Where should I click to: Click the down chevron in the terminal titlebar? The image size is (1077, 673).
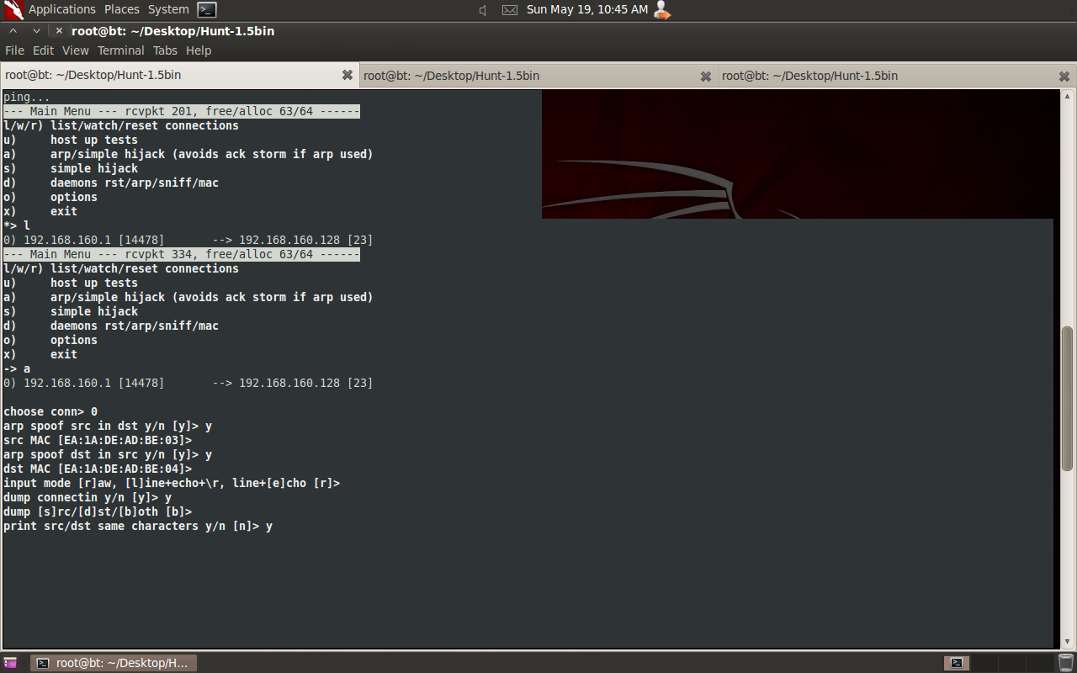click(36, 30)
